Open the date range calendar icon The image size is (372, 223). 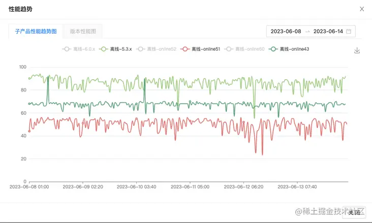point(349,31)
